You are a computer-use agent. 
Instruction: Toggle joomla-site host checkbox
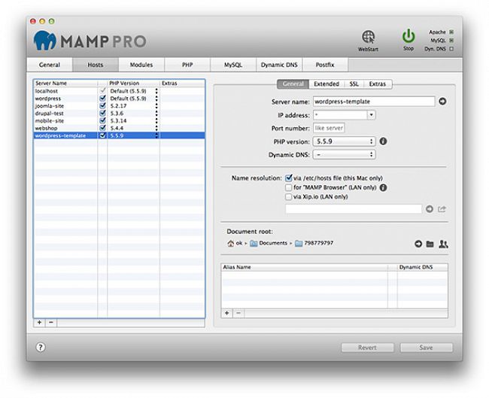tap(102, 106)
